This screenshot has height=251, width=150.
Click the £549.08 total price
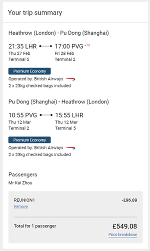coord(125,226)
